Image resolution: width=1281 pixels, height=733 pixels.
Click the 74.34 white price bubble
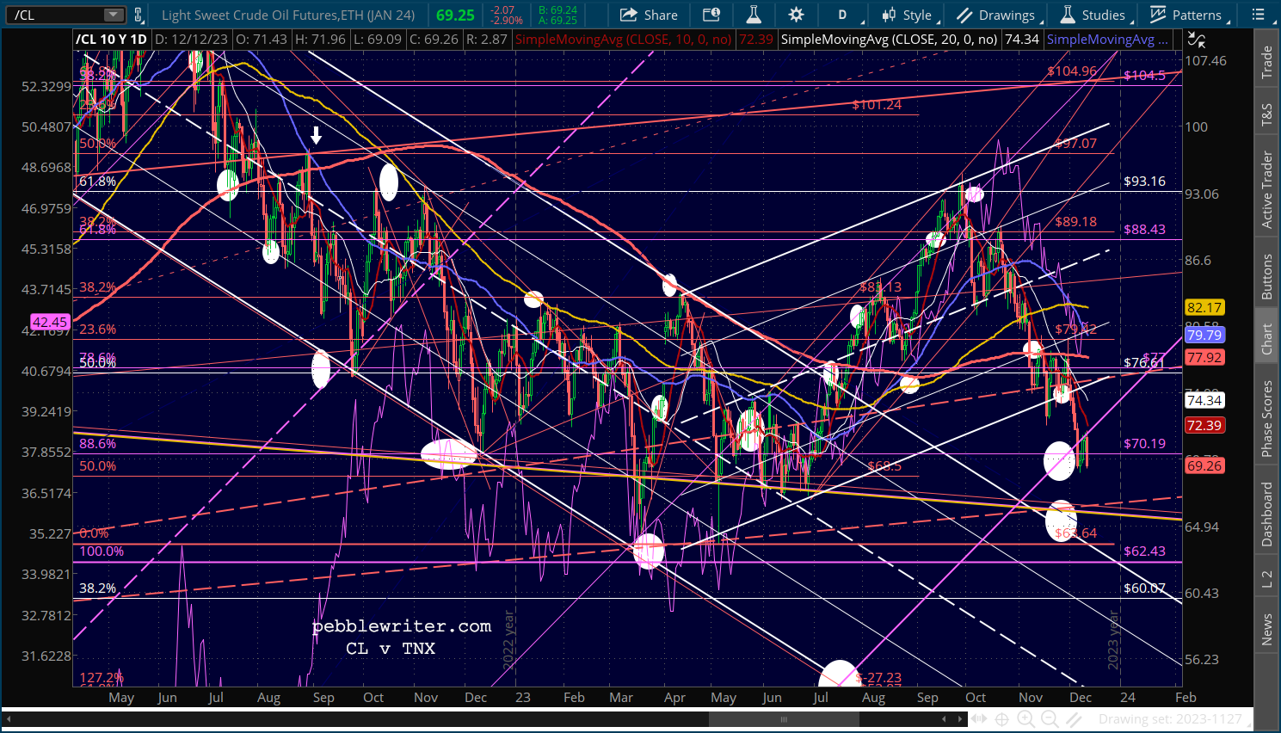(1204, 400)
